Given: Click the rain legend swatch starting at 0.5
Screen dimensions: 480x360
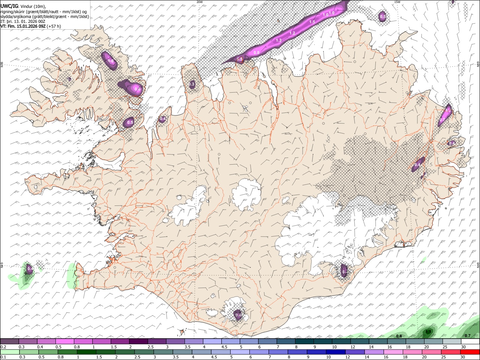Looking at the screenshot, I should coord(48,352).
